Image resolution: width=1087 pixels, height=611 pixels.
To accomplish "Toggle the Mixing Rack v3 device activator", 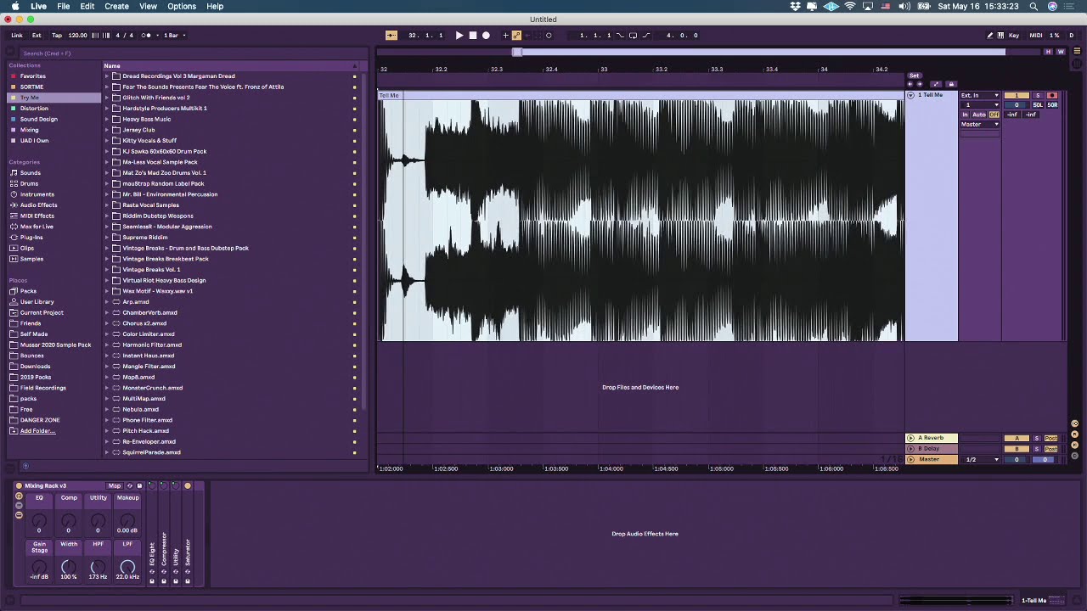I will point(19,486).
